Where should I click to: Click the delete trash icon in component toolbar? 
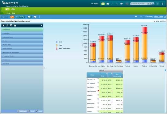165,21
